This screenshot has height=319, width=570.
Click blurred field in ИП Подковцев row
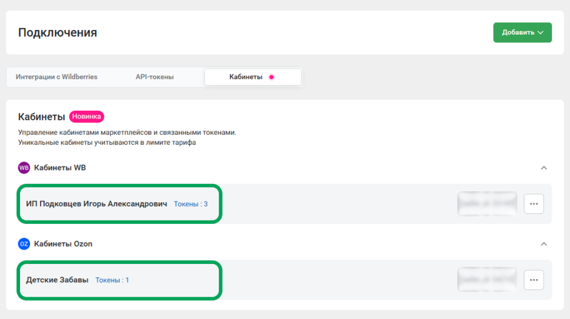click(x=487, y=204)
